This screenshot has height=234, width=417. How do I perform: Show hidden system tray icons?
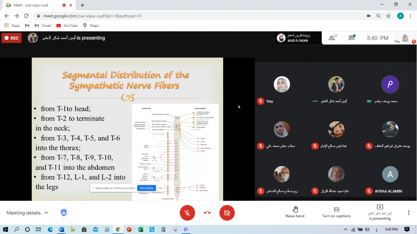346,230
